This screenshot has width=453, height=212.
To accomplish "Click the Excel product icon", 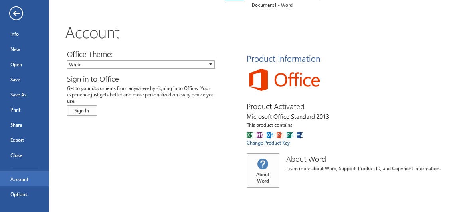I will tap(250, 135).
